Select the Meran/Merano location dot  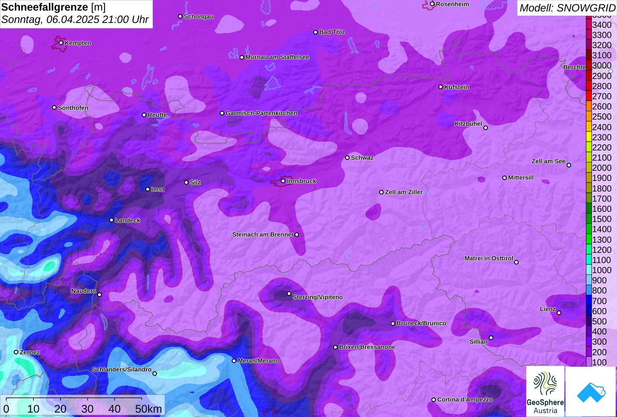pyautogui.click(x=234, y=361)
